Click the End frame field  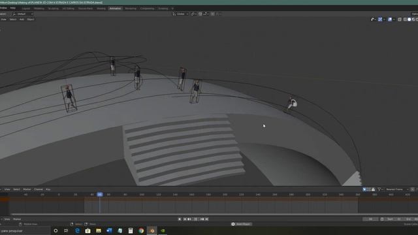tap(411, 219)
